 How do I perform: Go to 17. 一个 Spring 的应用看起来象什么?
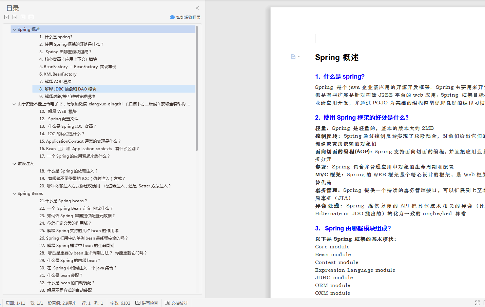coord(75,156)
